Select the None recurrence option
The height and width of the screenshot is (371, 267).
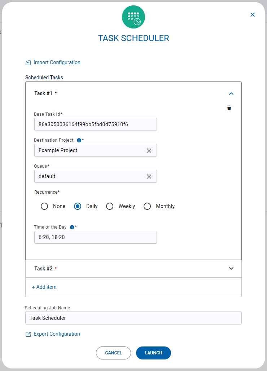pyautogui.click(x=44, y=206)
